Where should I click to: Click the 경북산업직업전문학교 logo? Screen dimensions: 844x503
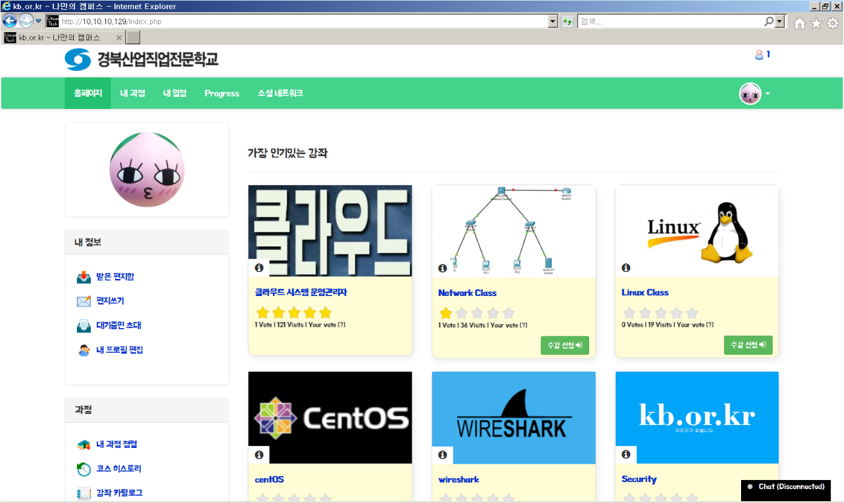pos(141,59)
